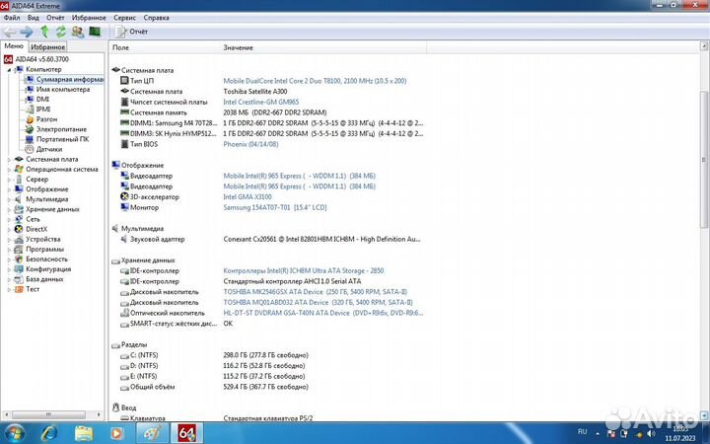This screenshot has width=710, height=444.
Task: Click the Back navigation arrow
Action: point(10,32)
